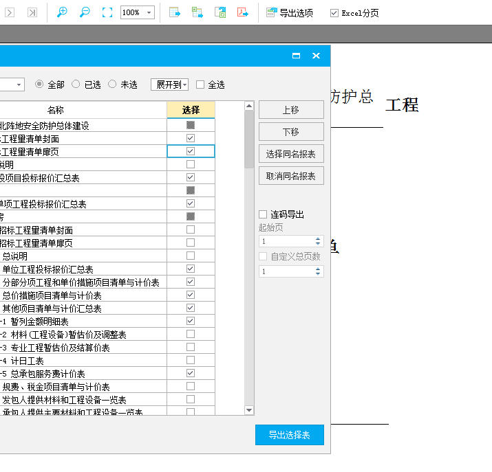The height and width of the screenshot is (472, 492).
Task: Toggle checkbox for 计日工表 row
Action: (x=191, y=360)
